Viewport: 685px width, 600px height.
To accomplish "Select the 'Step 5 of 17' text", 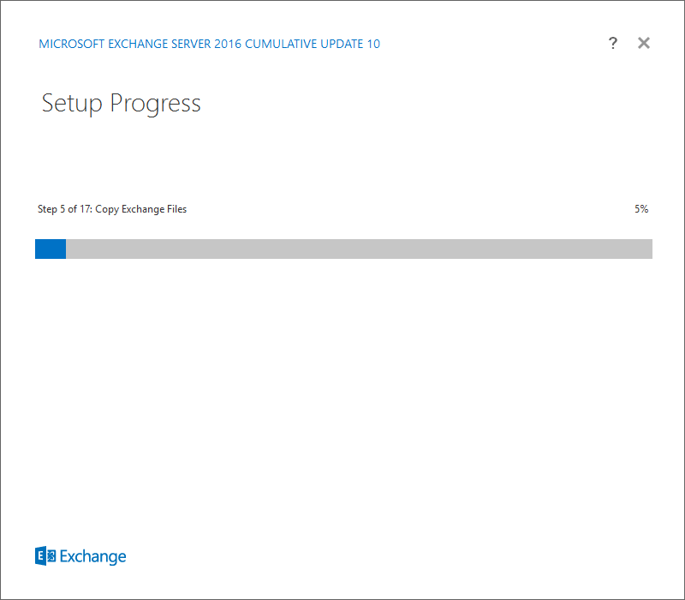I will tap(65, 209).
